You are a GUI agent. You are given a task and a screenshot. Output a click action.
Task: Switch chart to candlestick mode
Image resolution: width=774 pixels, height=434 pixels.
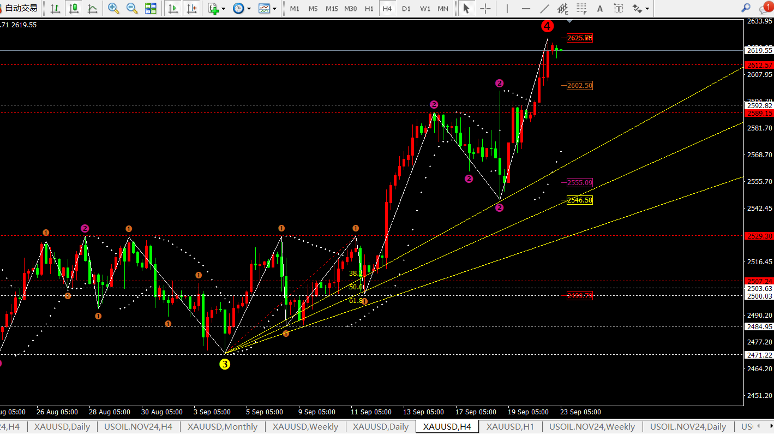74,8
